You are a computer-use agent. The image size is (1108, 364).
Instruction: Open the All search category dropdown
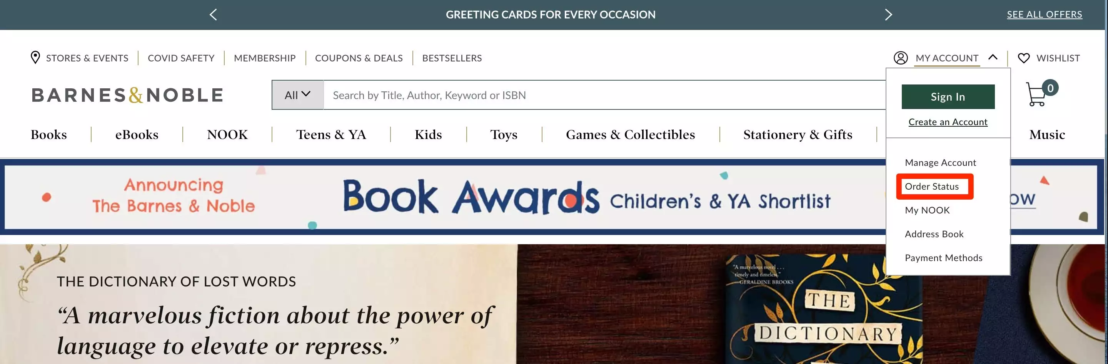pyautogui.click(x=297, y=95)
